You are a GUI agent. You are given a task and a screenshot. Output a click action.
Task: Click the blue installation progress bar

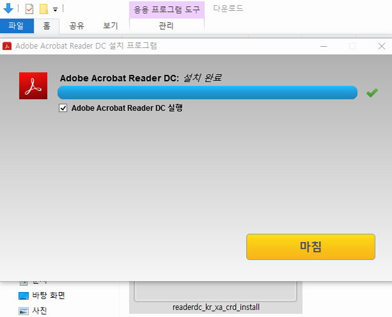pyautogui.click(x=208, y=92)
